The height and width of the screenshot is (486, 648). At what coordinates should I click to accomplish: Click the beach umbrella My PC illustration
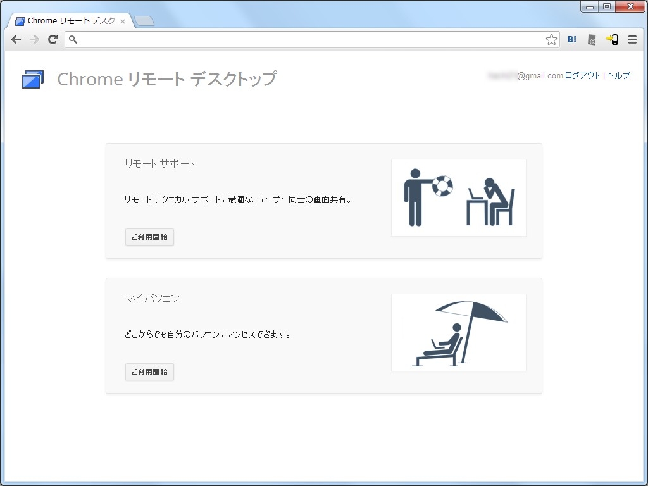click(x=459, y=332)
